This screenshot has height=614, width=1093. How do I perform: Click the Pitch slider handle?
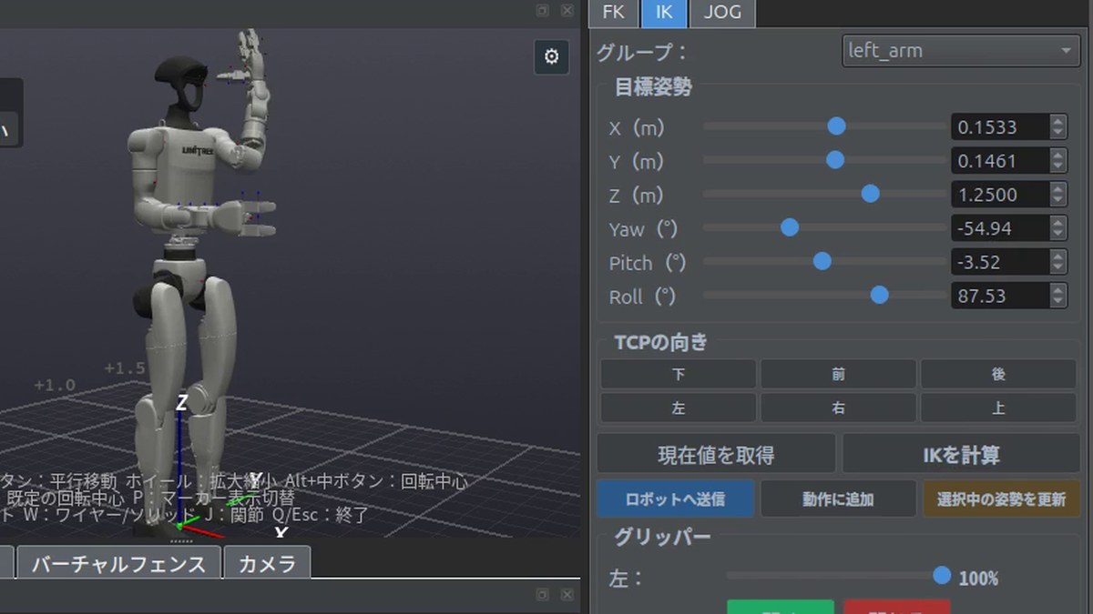coord(822,262)
